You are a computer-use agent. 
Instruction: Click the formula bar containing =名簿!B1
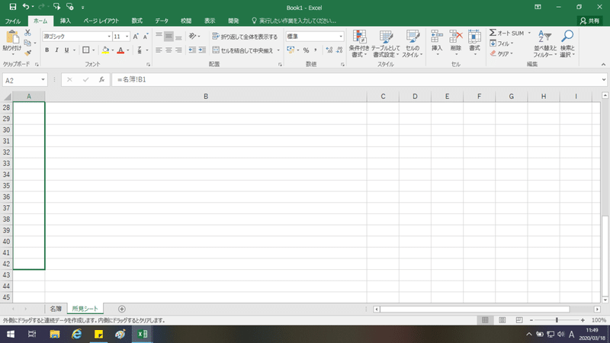coord(356,80)
